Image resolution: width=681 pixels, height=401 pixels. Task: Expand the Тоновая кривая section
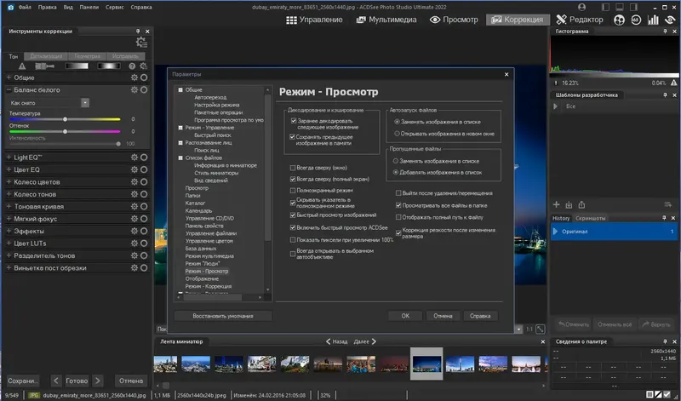pos(9,206)
